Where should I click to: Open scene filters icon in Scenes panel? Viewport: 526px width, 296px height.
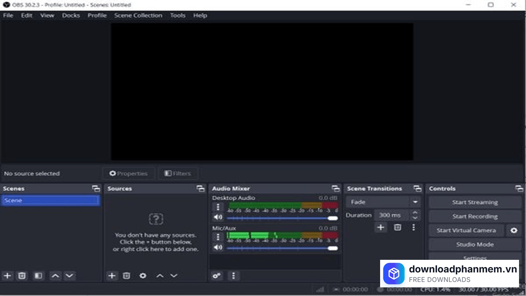pyautogui.click(x=38, y=275)
